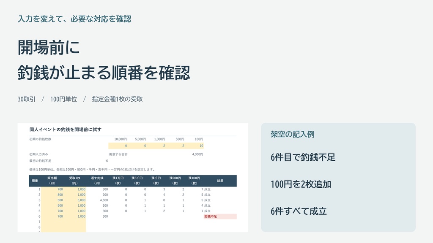Click the 返す釣銭 column header

point(97,181)
